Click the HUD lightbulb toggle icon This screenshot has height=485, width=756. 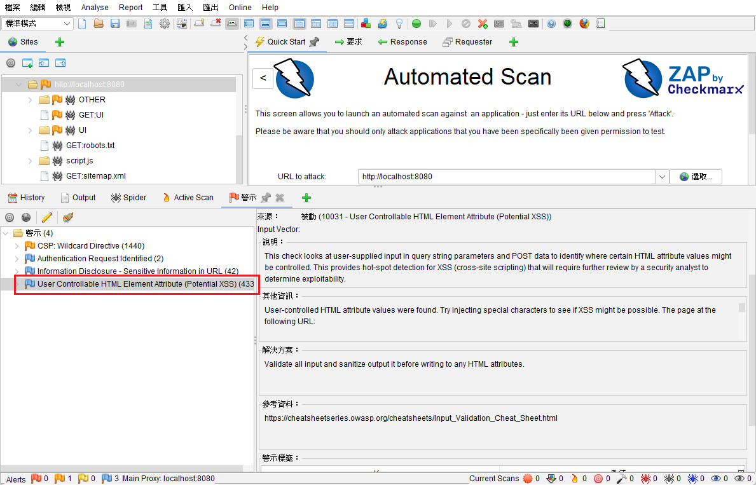pyautogui.click(x=400, y=23)
